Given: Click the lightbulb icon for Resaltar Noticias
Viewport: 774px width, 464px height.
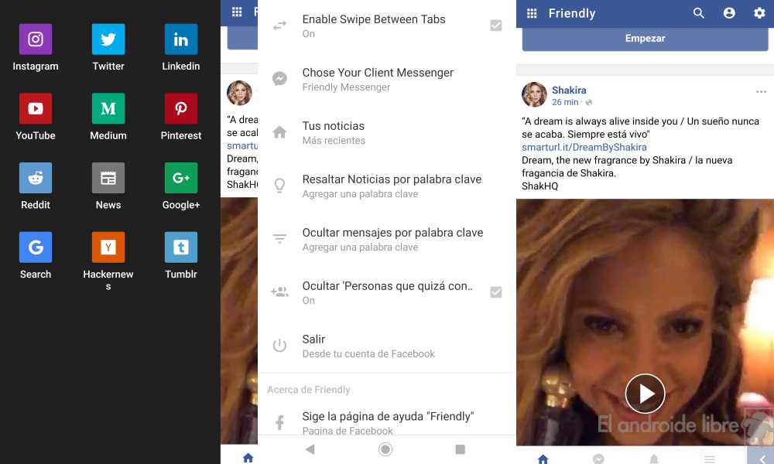Looking at the screenshot, I should coord(279,186).
